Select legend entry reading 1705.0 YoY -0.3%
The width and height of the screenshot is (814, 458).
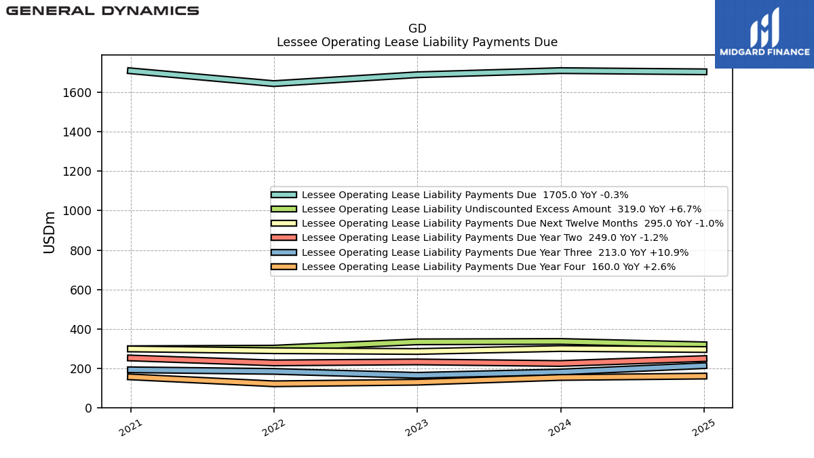(x=465, y=195)
